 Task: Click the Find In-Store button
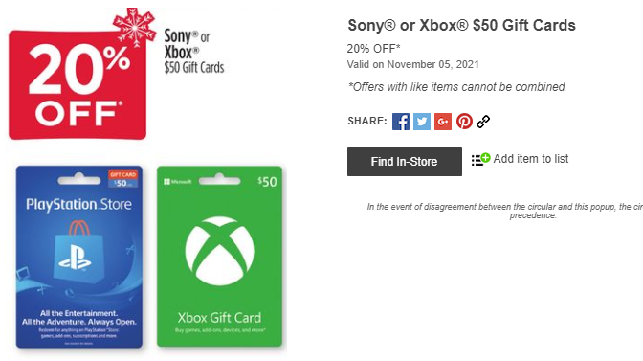point(405,162)
